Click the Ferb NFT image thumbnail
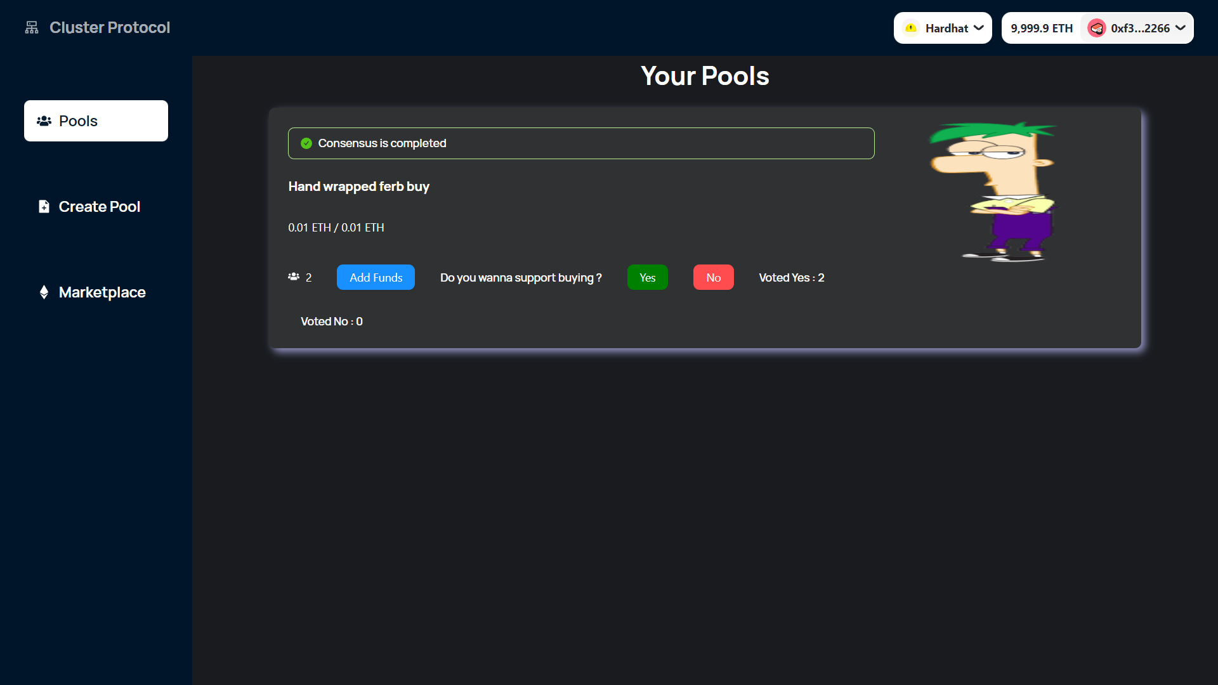The height and width of the screenshot is (685, 1218). pyautogui.click(x=993, y=192)
